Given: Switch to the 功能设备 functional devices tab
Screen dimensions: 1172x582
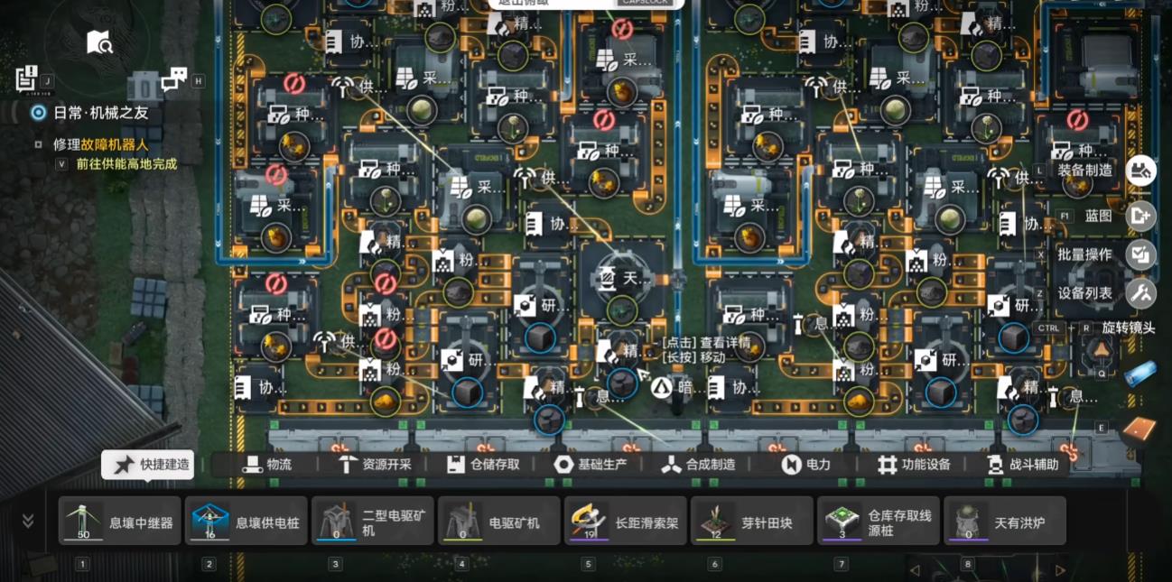Looking at the screenshot, I should pyautogui.click(x=914, y=465).
